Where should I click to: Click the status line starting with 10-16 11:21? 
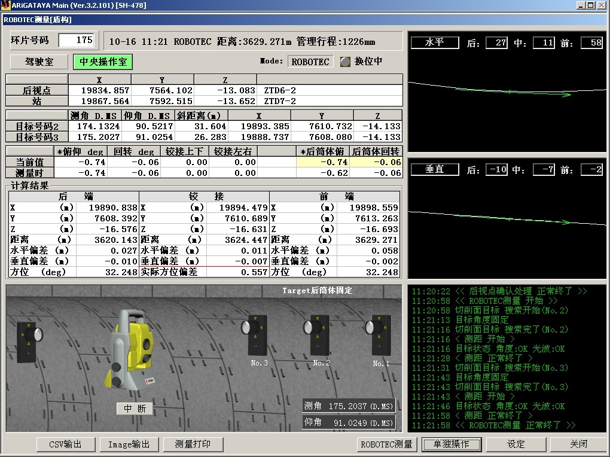(x=253, y=41)
